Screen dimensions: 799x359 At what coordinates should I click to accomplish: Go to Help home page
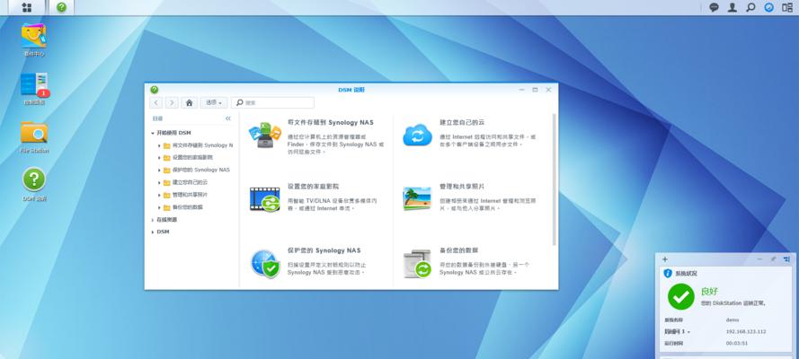coord(189,102)
